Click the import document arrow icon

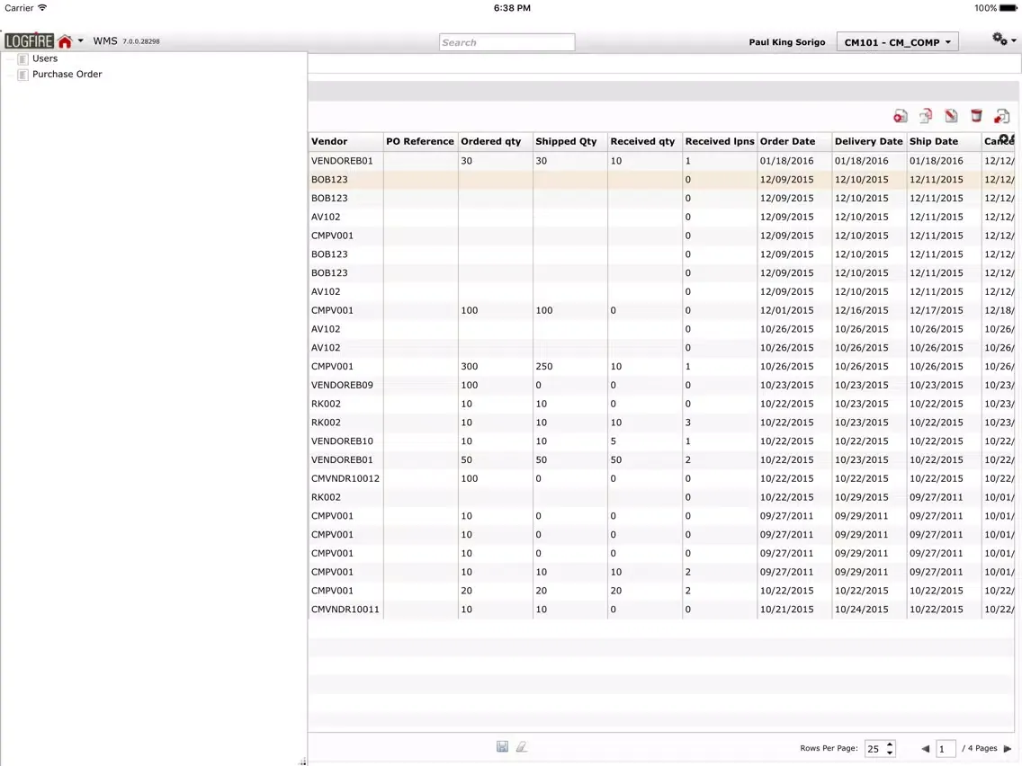point(1001,116)
